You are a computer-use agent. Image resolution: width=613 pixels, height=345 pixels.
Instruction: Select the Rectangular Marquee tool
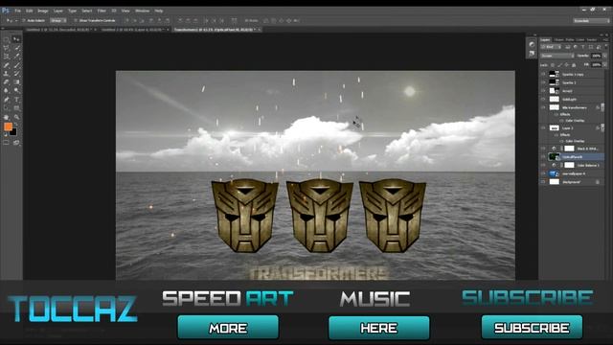(7, 39)
